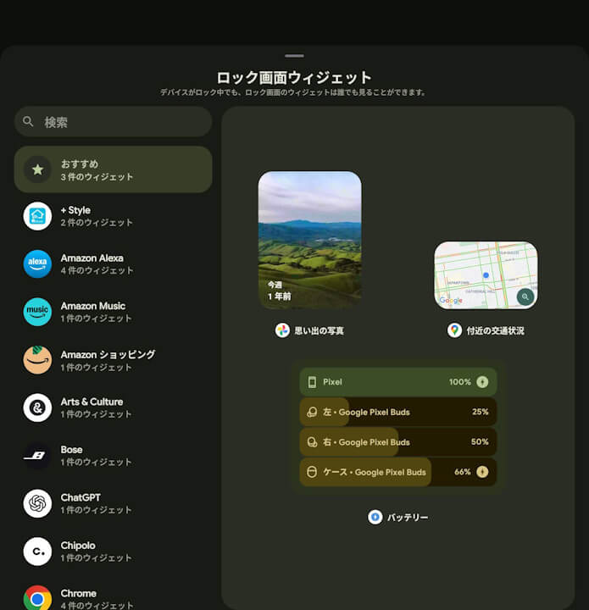Click the Pixel 100% battery bar
Viewport: 589px width, 610px height.
pos(398,382)
